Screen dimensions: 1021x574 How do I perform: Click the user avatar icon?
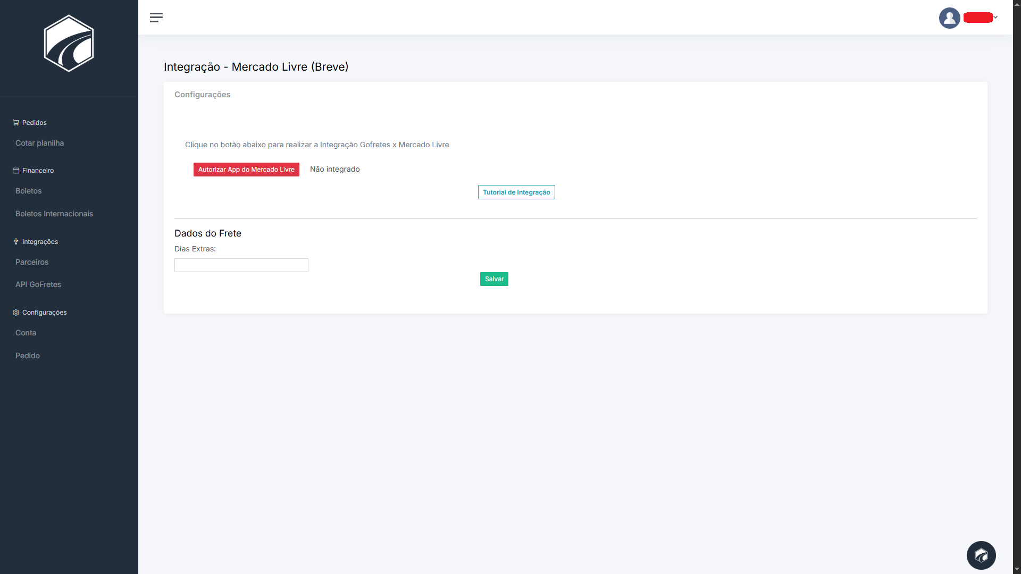(949, 18)
